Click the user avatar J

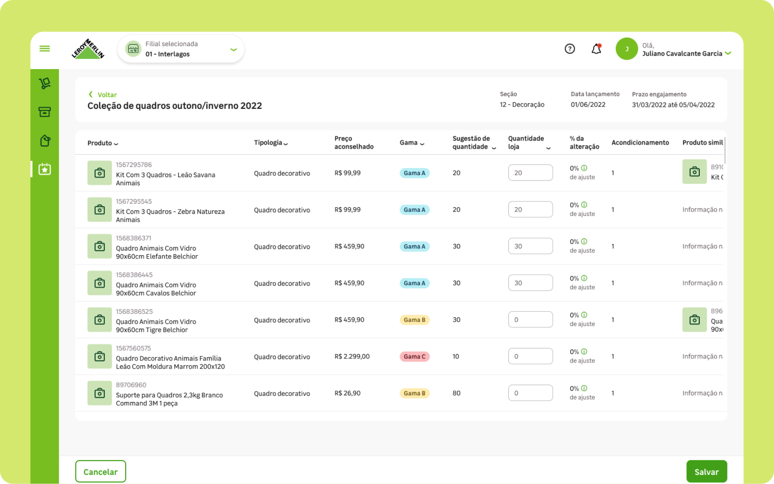pyautogui.click(x=627, y=49)
